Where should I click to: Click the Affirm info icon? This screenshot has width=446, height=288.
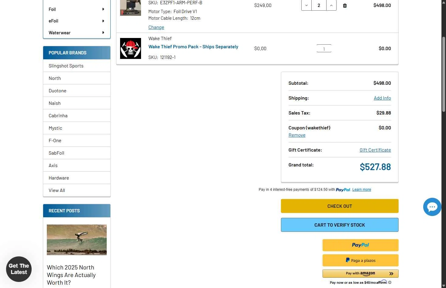click(390, 283)
